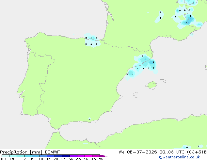Click the 30 to 35 mm purple swatch

pos(73,156)
